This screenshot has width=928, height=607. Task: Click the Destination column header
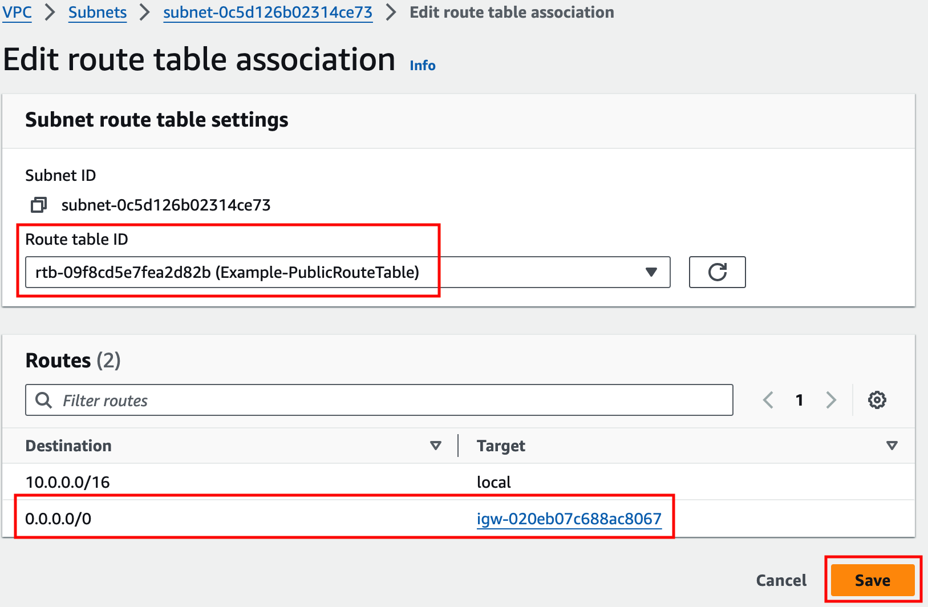[x=68, y=446]
